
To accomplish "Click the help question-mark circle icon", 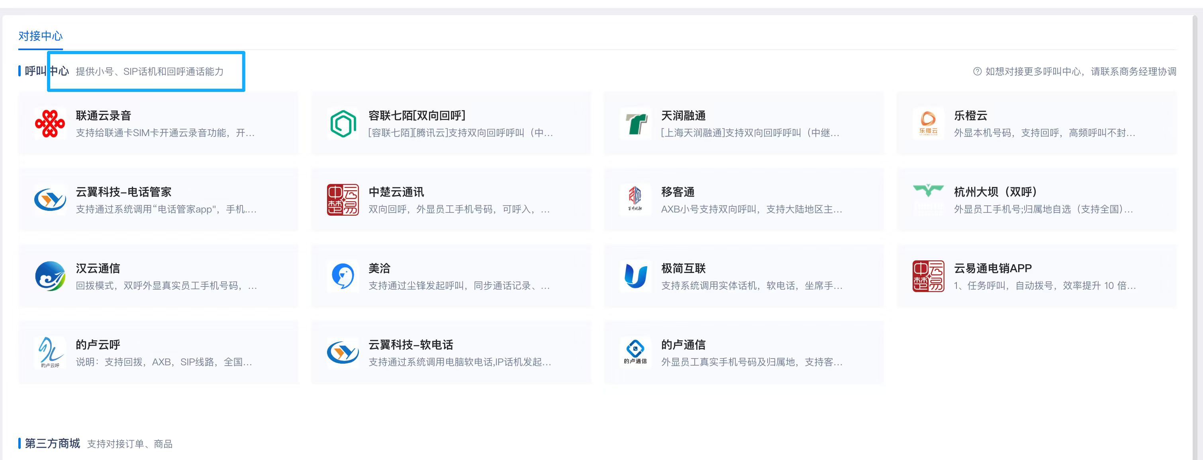I will pyautogui.click(x=978, y=71).
